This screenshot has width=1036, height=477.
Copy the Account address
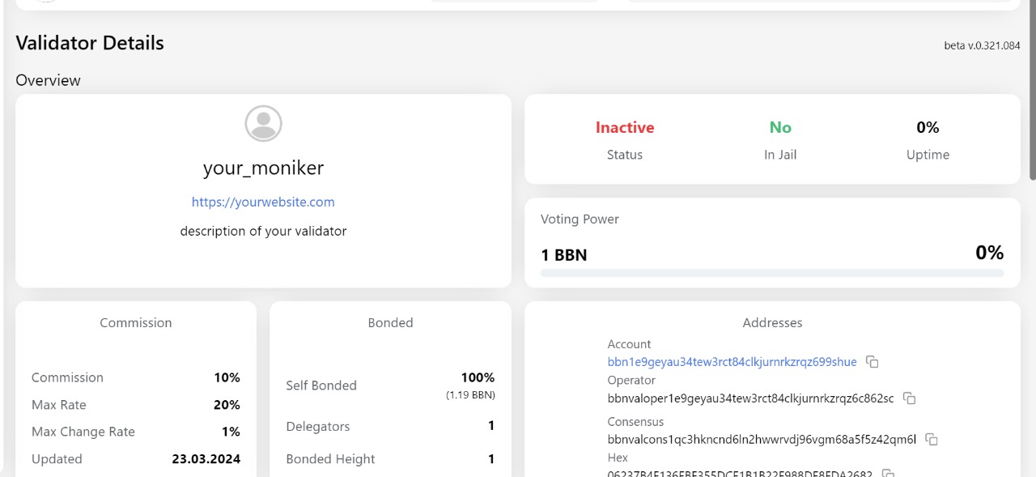tap(872, 362)
